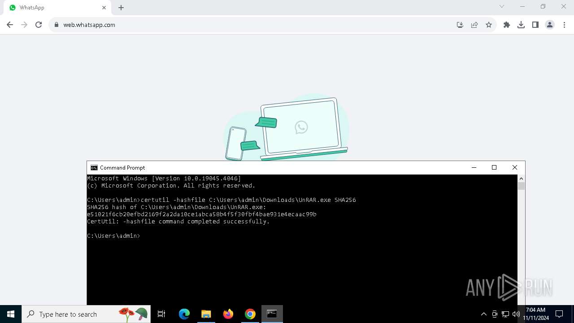
Task: Click the taskbar search box
Action: pyautogui.click(x=87, y=314)
